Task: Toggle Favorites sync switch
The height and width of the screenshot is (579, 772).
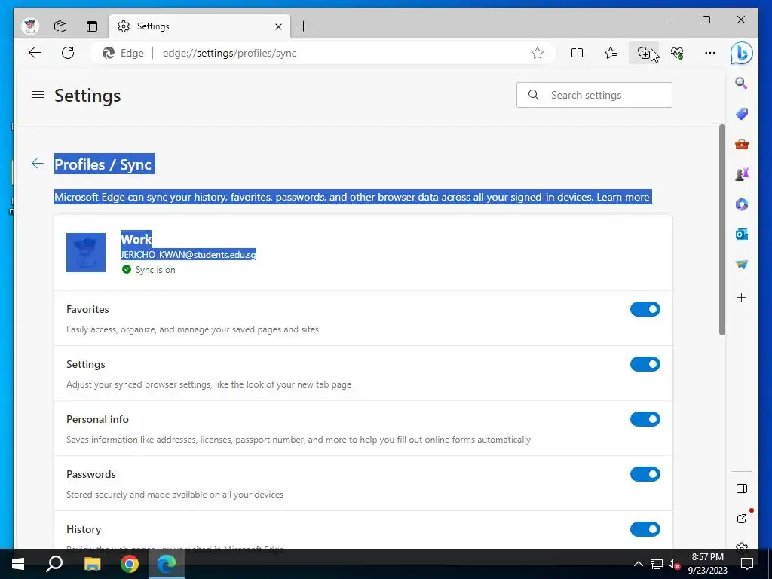Action: click(x=645, y=309)
